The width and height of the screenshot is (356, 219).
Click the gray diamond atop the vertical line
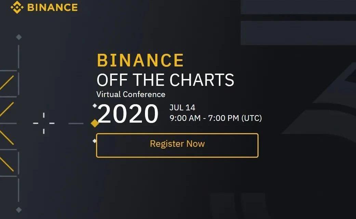19,37
